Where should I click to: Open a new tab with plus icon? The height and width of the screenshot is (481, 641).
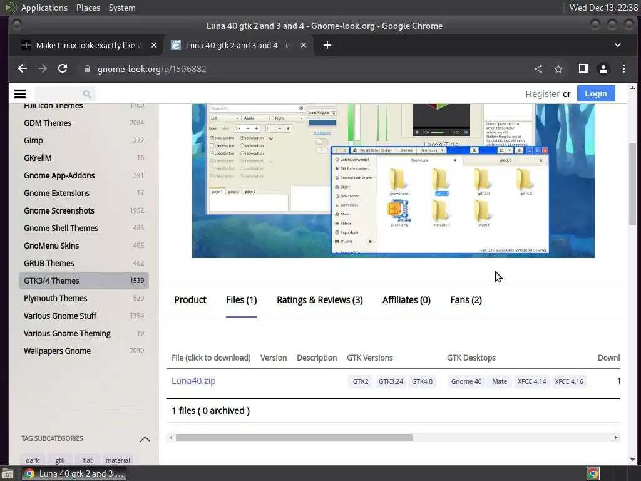click(x=327, y=45)
